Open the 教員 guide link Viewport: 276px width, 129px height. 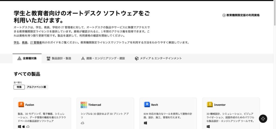click(x=25, y=42)
